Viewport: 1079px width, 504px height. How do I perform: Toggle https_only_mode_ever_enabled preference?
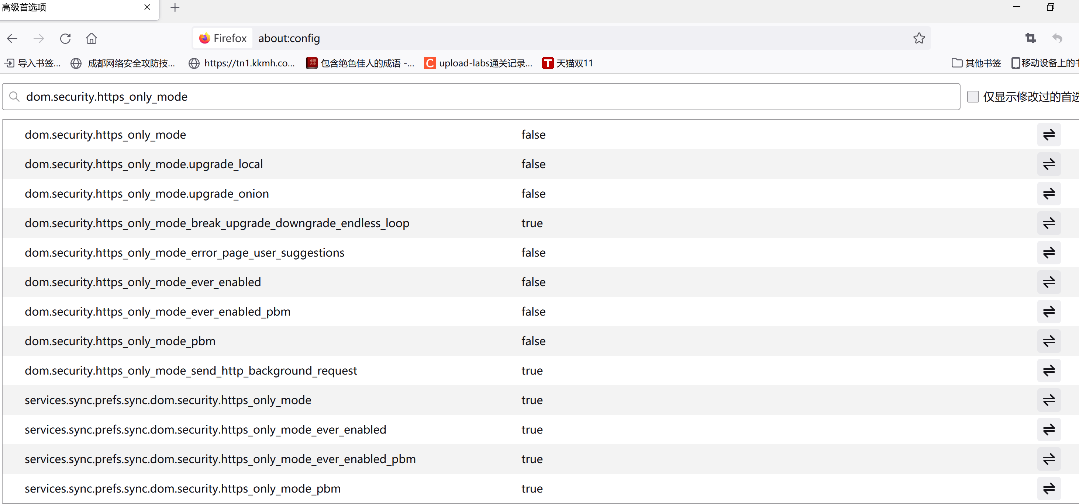click(x=1048, y=282)
